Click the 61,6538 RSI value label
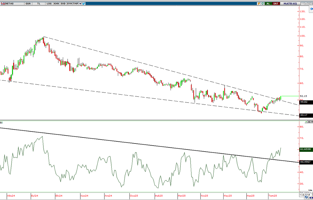Image resolution: width=313 pixels, height=200 pixels. pyautogui.click(x=306, y=149)
